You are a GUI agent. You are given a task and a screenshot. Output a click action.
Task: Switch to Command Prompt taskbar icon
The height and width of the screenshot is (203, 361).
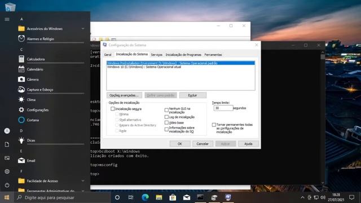[x=200, y=197]
